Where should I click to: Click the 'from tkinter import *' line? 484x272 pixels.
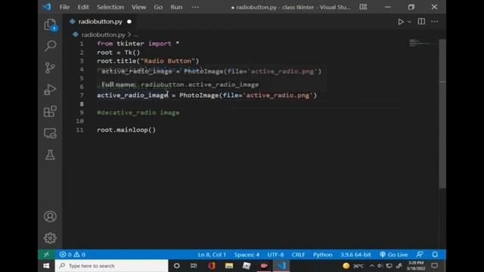[138, 44]
